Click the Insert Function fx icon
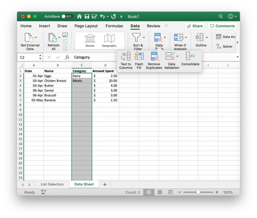Screen dimensions: 257x218 (x=67, y=57)
